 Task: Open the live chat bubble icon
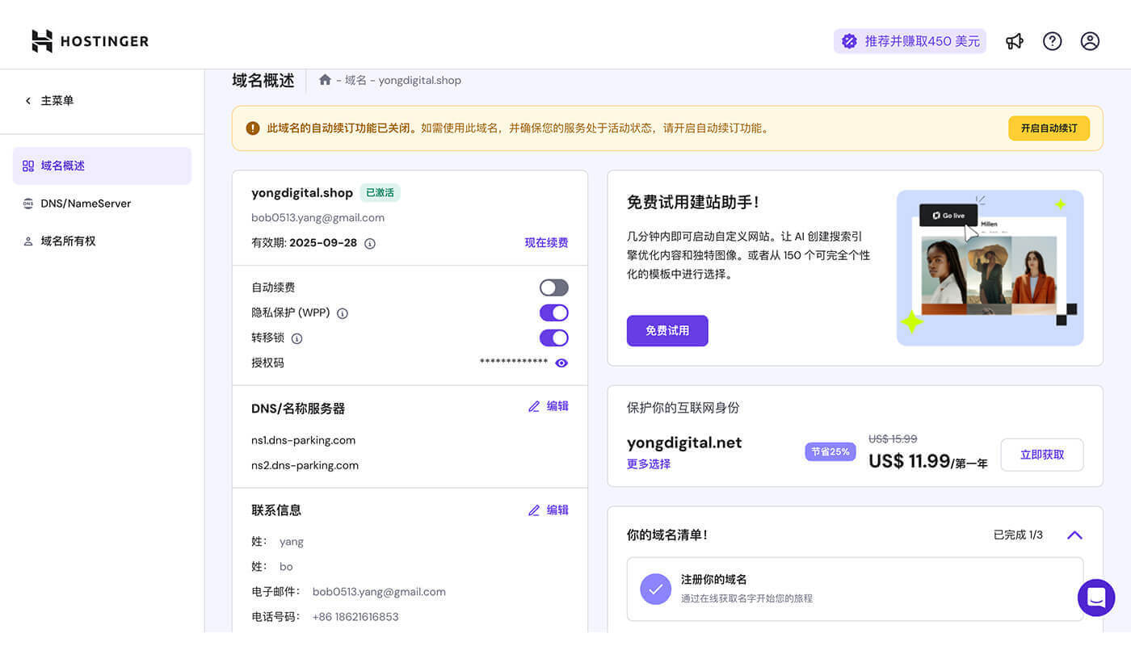pos(1096,598)
